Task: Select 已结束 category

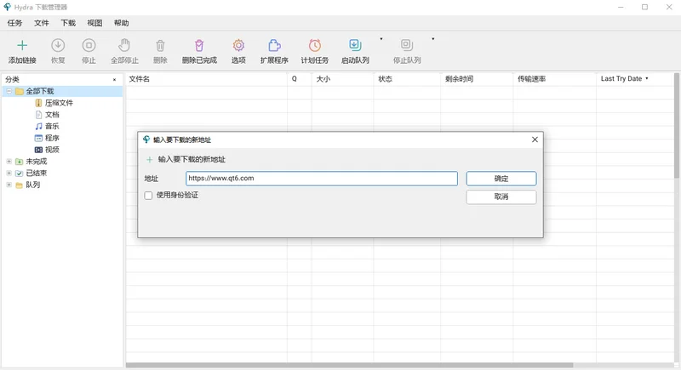Action: pyautogui.click(x=36, y=173)
